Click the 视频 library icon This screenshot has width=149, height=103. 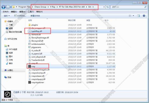7,53
